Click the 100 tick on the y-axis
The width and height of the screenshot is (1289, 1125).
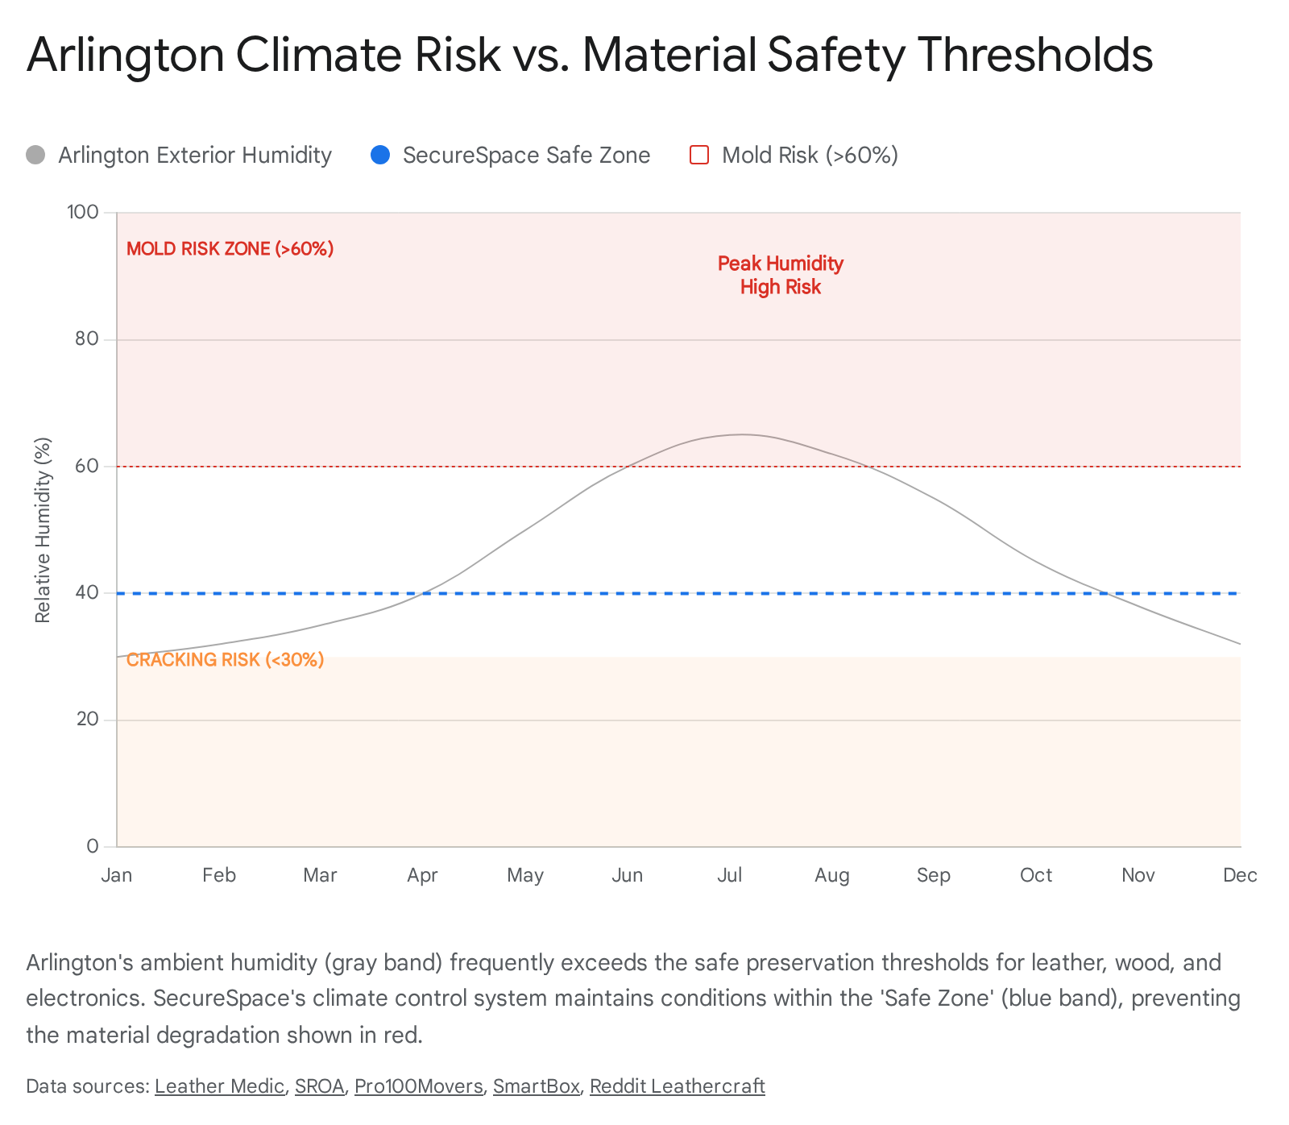[82, 213]
